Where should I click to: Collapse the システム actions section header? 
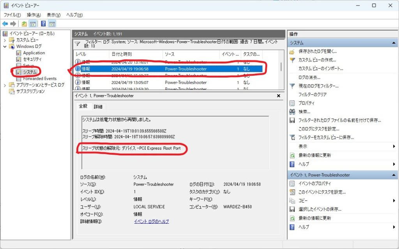coord(394,43)
